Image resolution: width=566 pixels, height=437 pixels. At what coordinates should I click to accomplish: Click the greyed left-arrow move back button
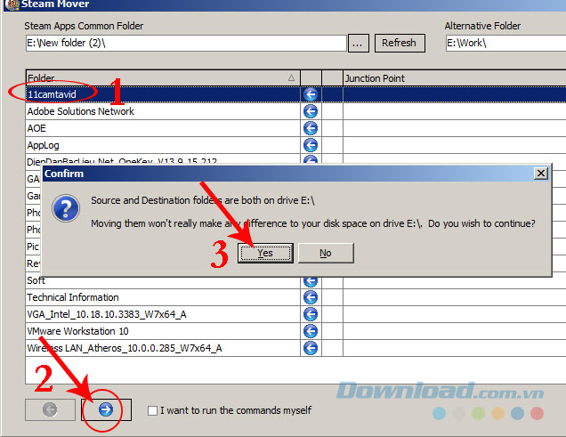click(50, 409)
